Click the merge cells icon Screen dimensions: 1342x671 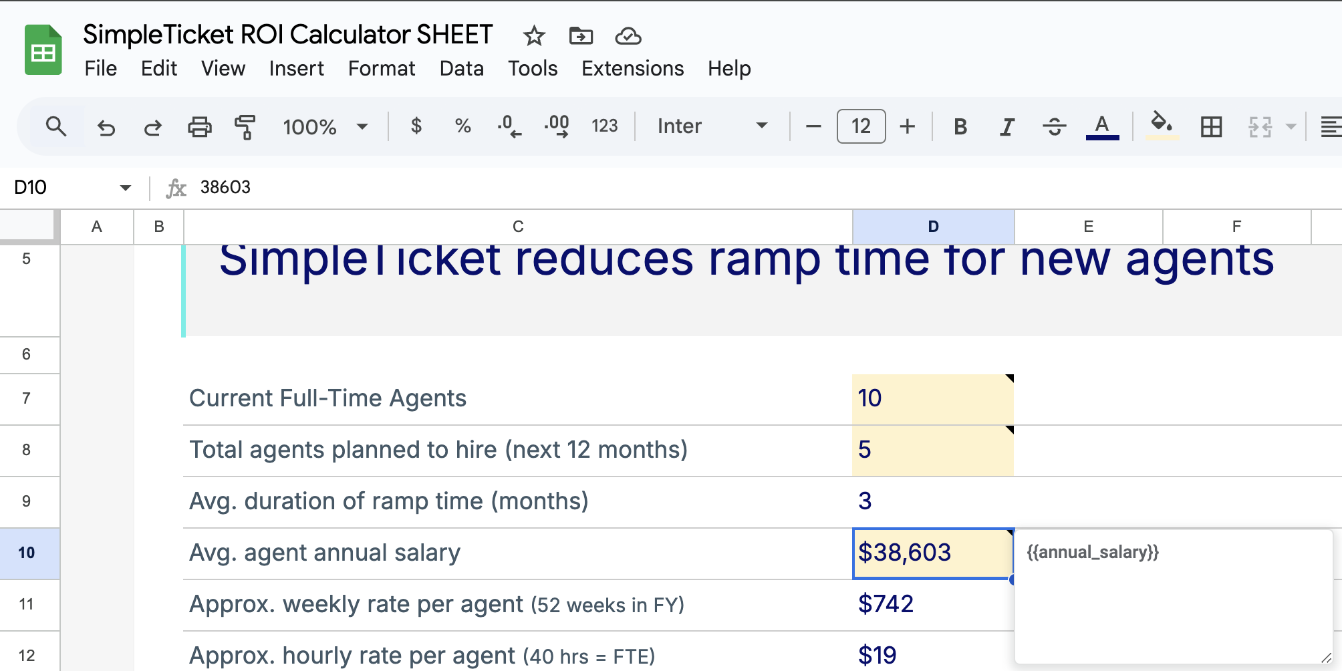pyautogui.click(x=1260, y=126)
